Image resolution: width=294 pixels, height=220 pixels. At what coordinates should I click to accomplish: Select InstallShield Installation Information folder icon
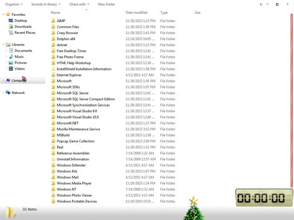pos(53,69)
